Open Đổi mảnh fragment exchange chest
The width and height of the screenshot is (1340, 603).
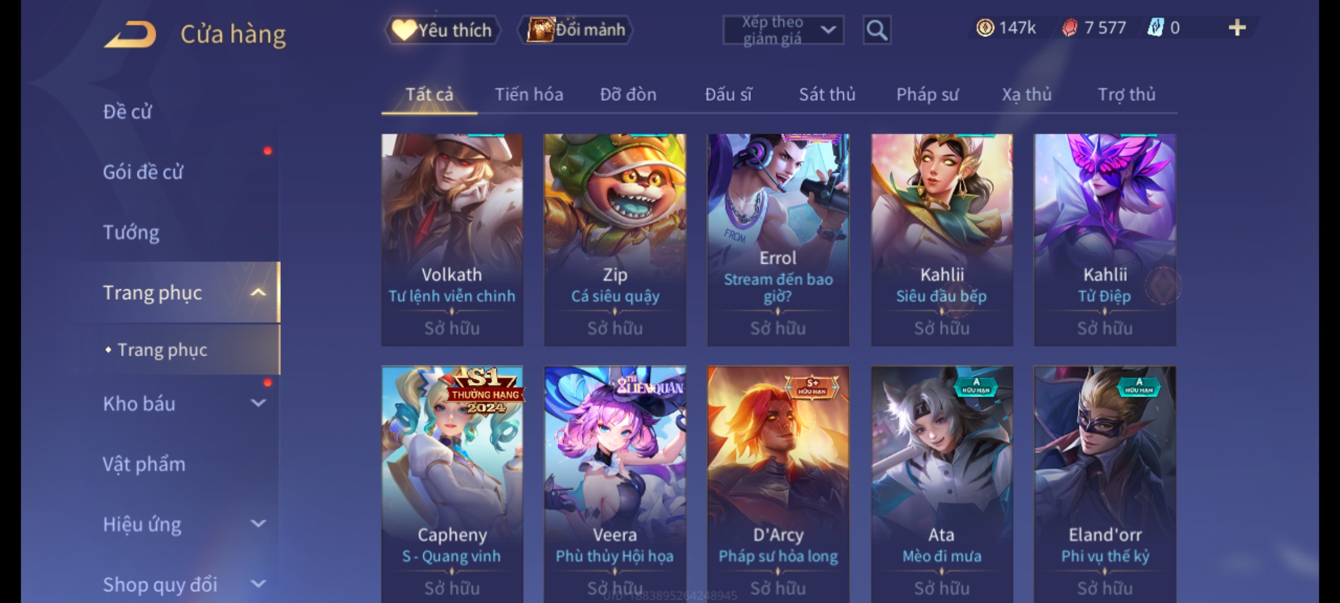click(576, 30)
